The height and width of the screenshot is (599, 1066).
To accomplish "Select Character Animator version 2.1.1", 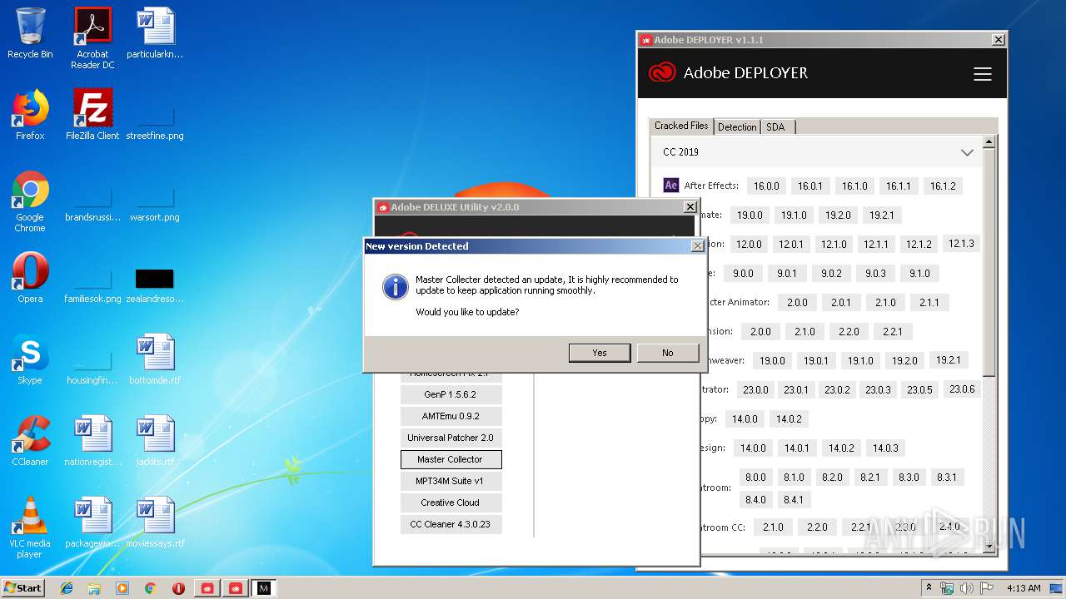I will [929, 302].
